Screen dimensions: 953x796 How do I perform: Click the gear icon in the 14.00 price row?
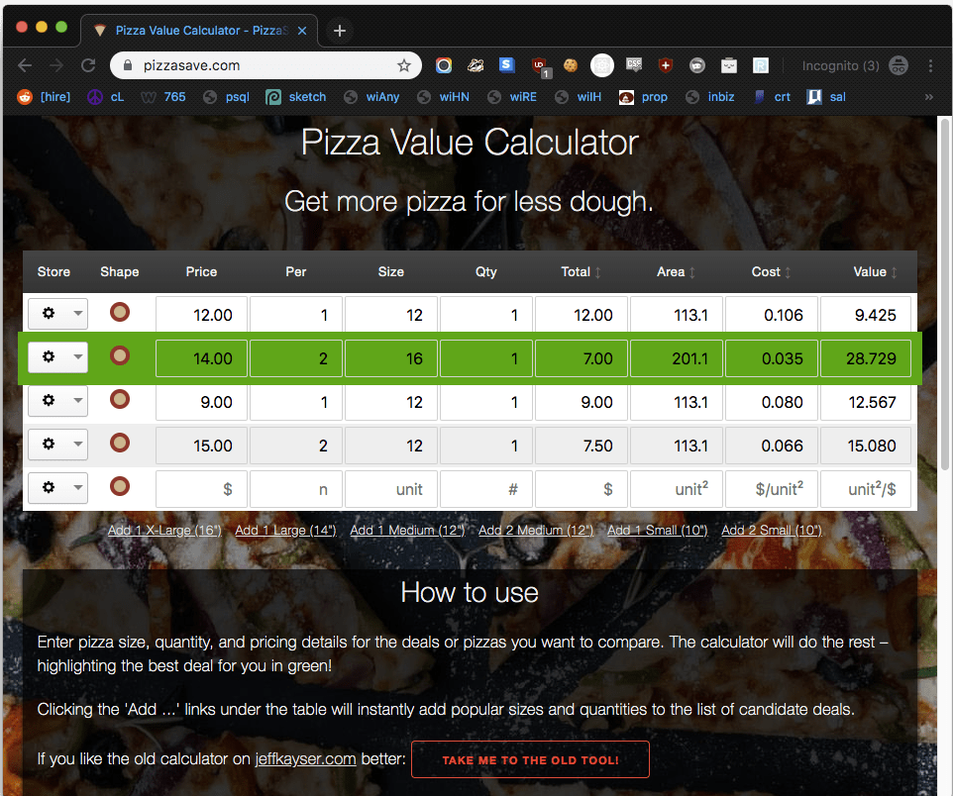pyautogui.click(x=49, y=356)
